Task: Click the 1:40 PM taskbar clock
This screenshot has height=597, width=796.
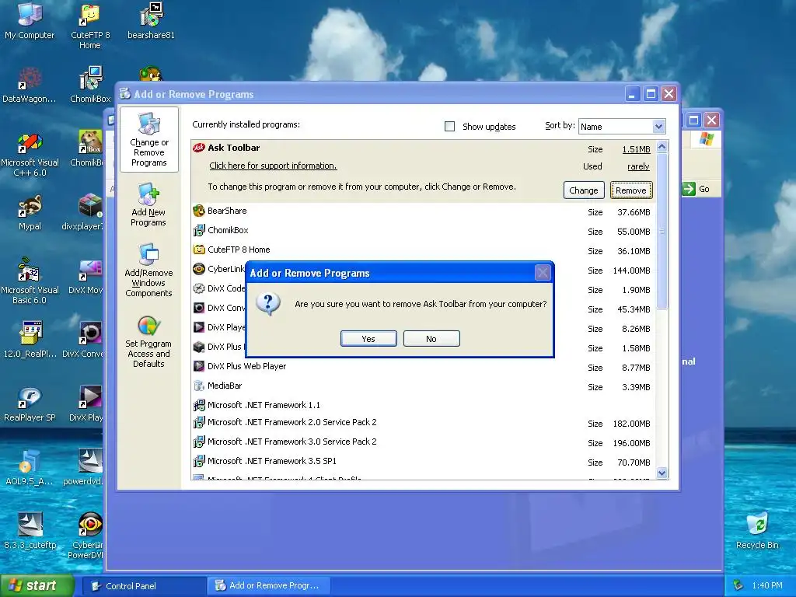Action: click(x=767, y=585)
